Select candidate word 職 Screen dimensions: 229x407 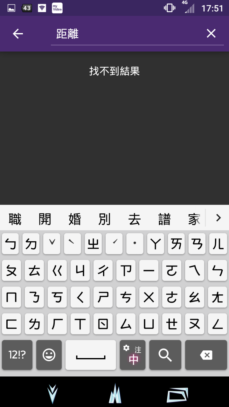point(15,219)
